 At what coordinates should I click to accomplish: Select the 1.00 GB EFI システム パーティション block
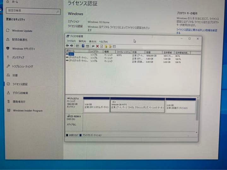point(96,105)
